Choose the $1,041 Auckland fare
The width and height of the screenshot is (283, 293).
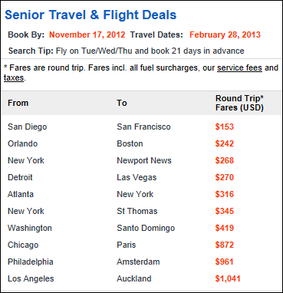[228, 278]
